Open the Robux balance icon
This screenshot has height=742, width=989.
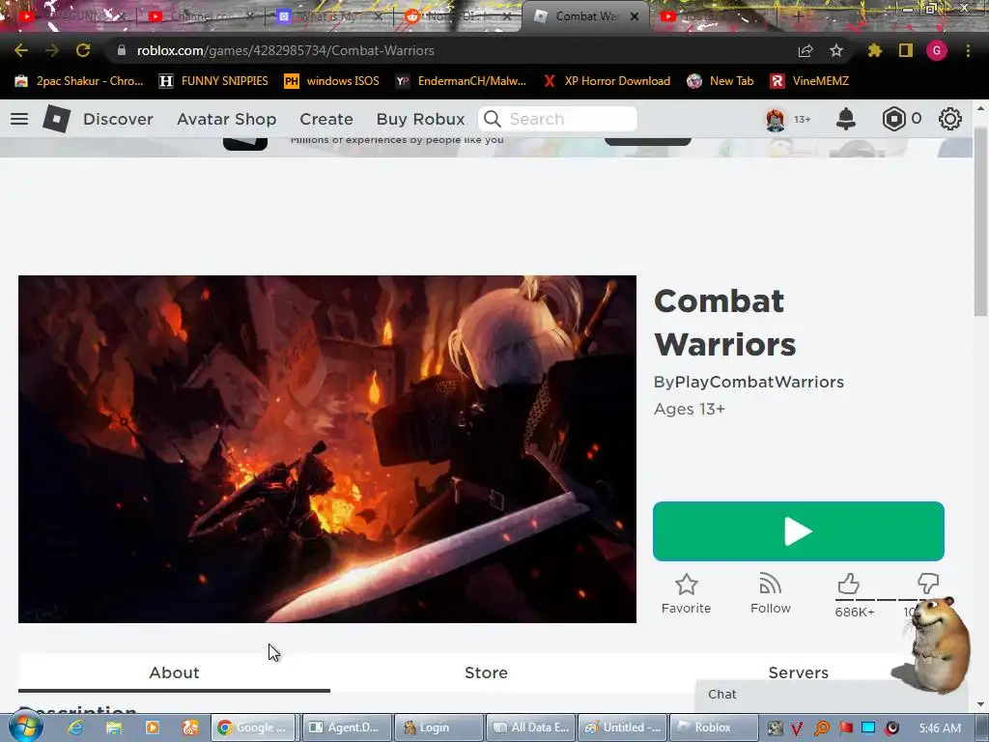tap(893, 119)
